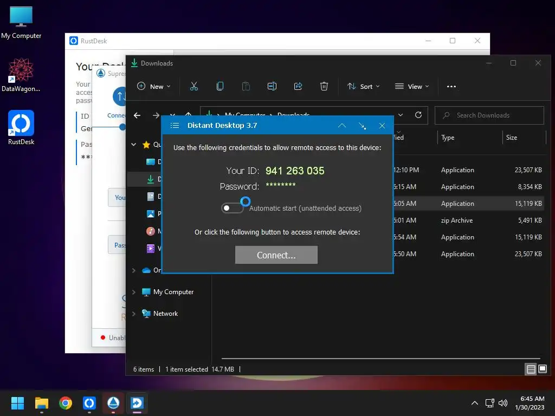Select the Downloads quick access icon
Image resolution: width=555 pixels, height=416 pixels.
[x=151, y=179]
